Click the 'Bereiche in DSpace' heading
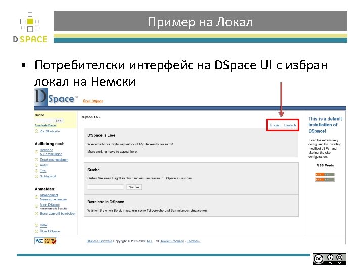Screen dimensions: 364x273 106,202
